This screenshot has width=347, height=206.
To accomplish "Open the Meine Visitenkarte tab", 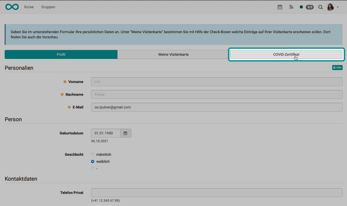I will click(173, 54).
